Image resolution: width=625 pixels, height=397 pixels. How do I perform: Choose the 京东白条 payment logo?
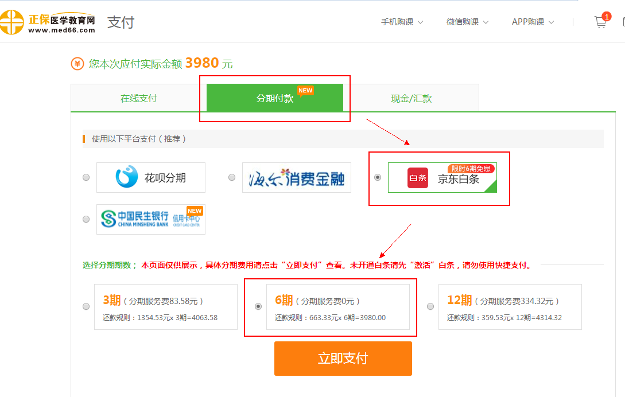(x=442, y=177)
